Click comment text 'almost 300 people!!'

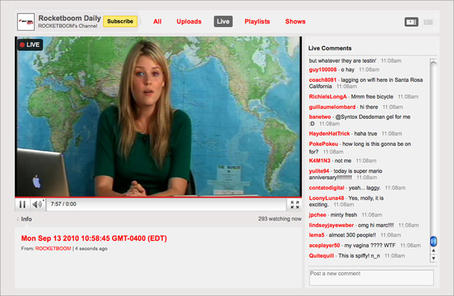pos(352,235)
